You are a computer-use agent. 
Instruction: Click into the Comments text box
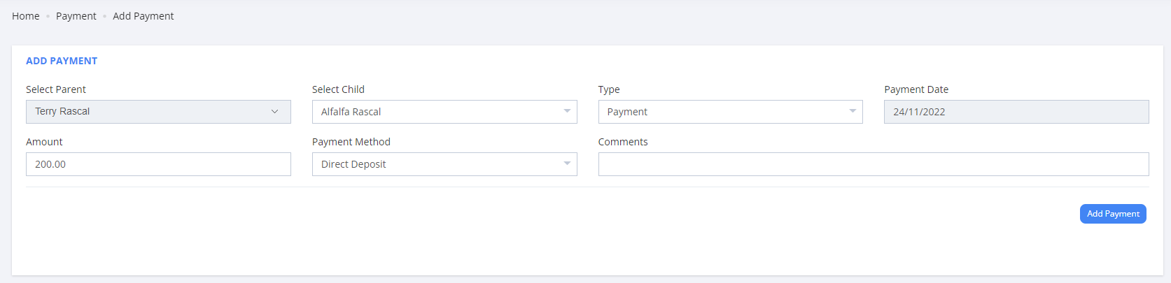point(873,164)
